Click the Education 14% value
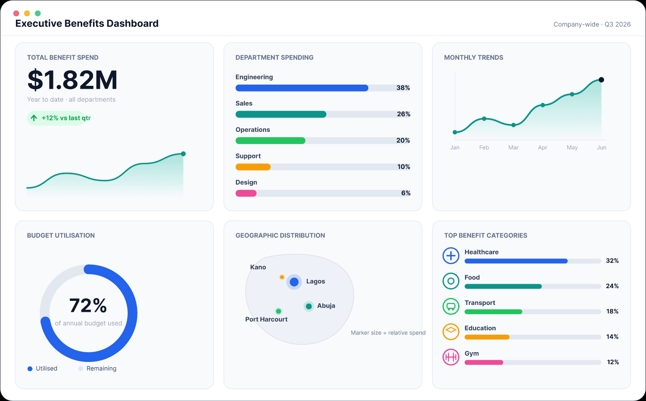Image resolution: width=646 pixels, height=401 pixels. [x=612, y=337]
